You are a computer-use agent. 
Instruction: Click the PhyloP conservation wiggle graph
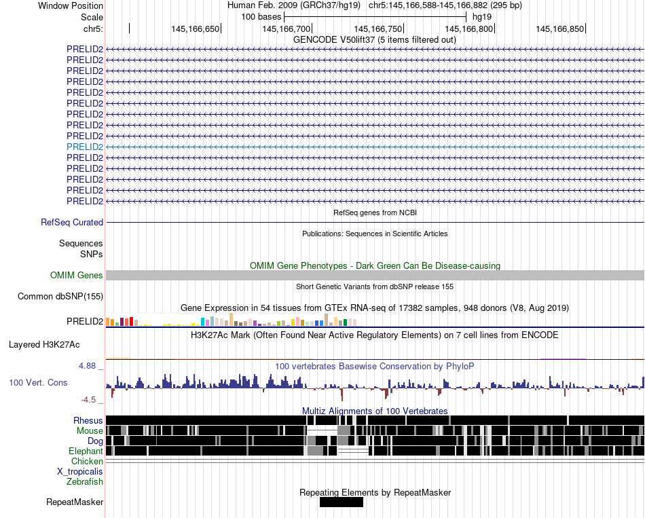click(375, 387)
